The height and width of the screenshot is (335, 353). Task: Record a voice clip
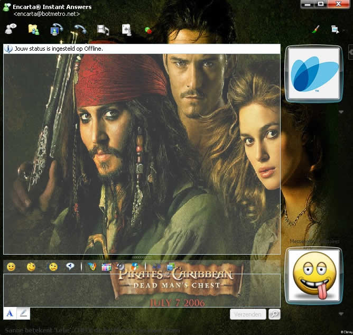(70, 266)
